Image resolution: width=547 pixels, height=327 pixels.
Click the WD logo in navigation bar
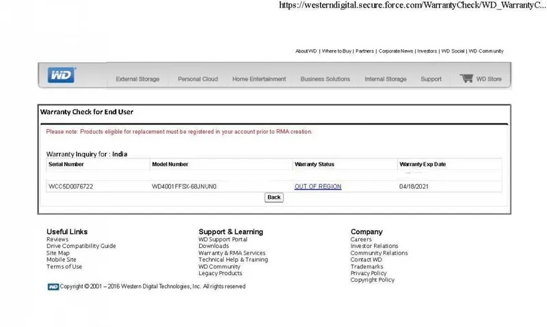(60, 76)
